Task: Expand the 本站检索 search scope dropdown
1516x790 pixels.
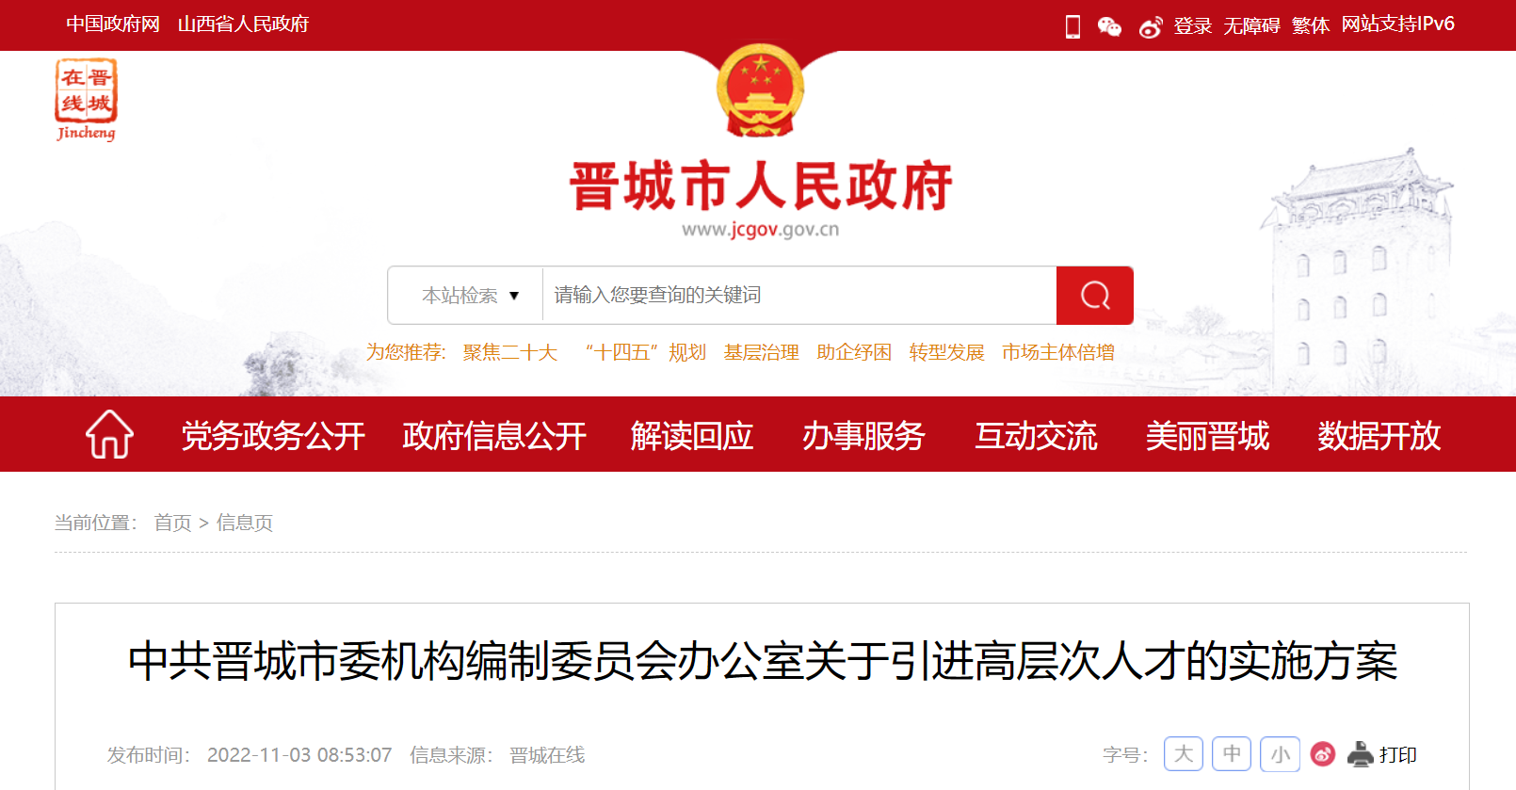Action: [467, 296]
